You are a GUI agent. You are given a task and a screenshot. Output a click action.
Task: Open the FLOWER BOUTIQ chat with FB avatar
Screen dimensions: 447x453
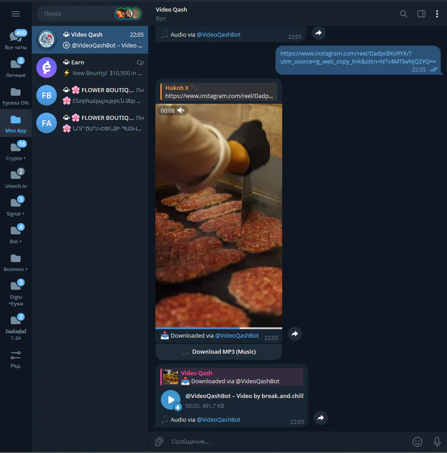(90, 95)
